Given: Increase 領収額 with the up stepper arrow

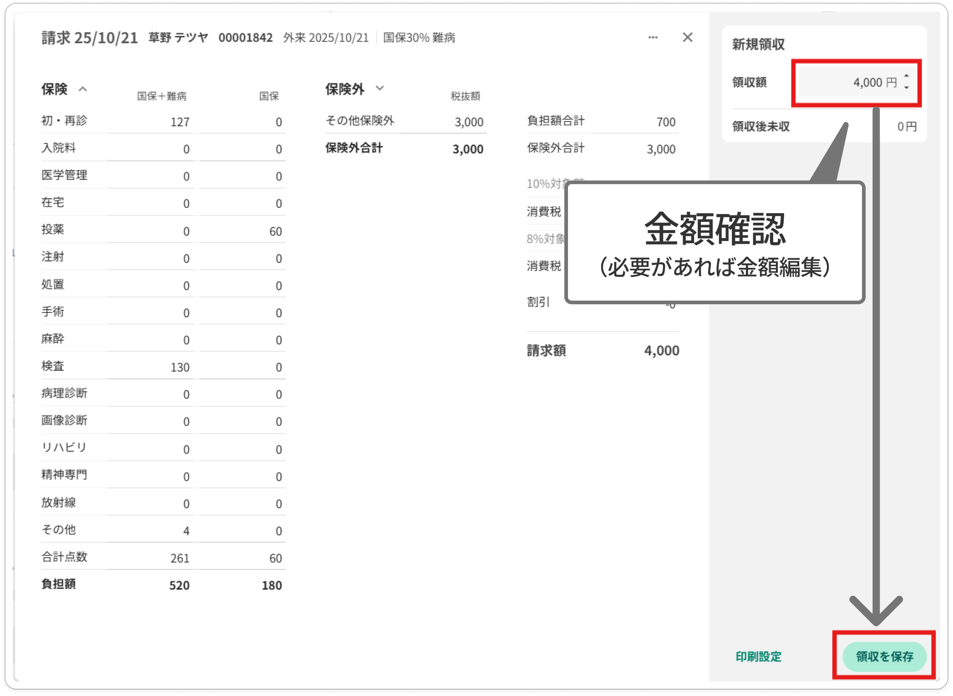Looking at the screenshot, I should point(907,76).
